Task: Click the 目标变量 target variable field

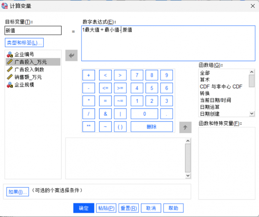Action: [33, 30]
